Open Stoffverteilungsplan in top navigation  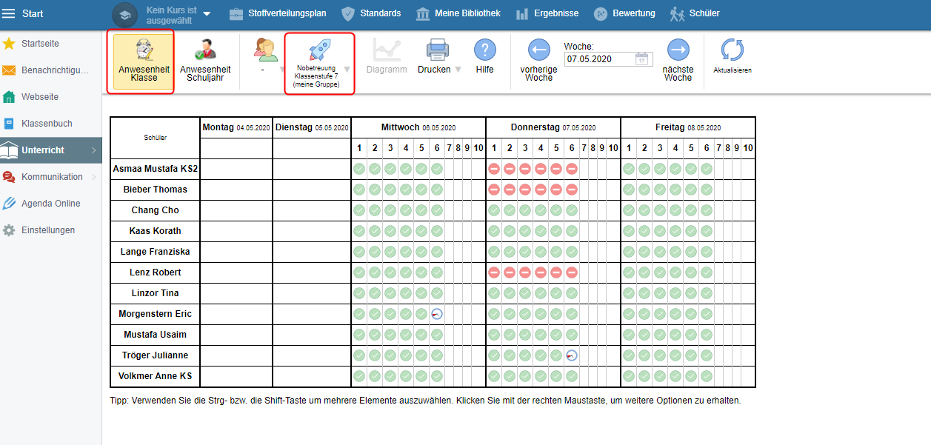pos(277,13)
